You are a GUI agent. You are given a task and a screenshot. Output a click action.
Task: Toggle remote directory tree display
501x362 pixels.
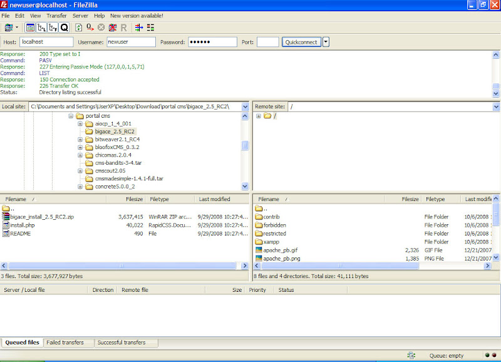click(x=53, y=28)
